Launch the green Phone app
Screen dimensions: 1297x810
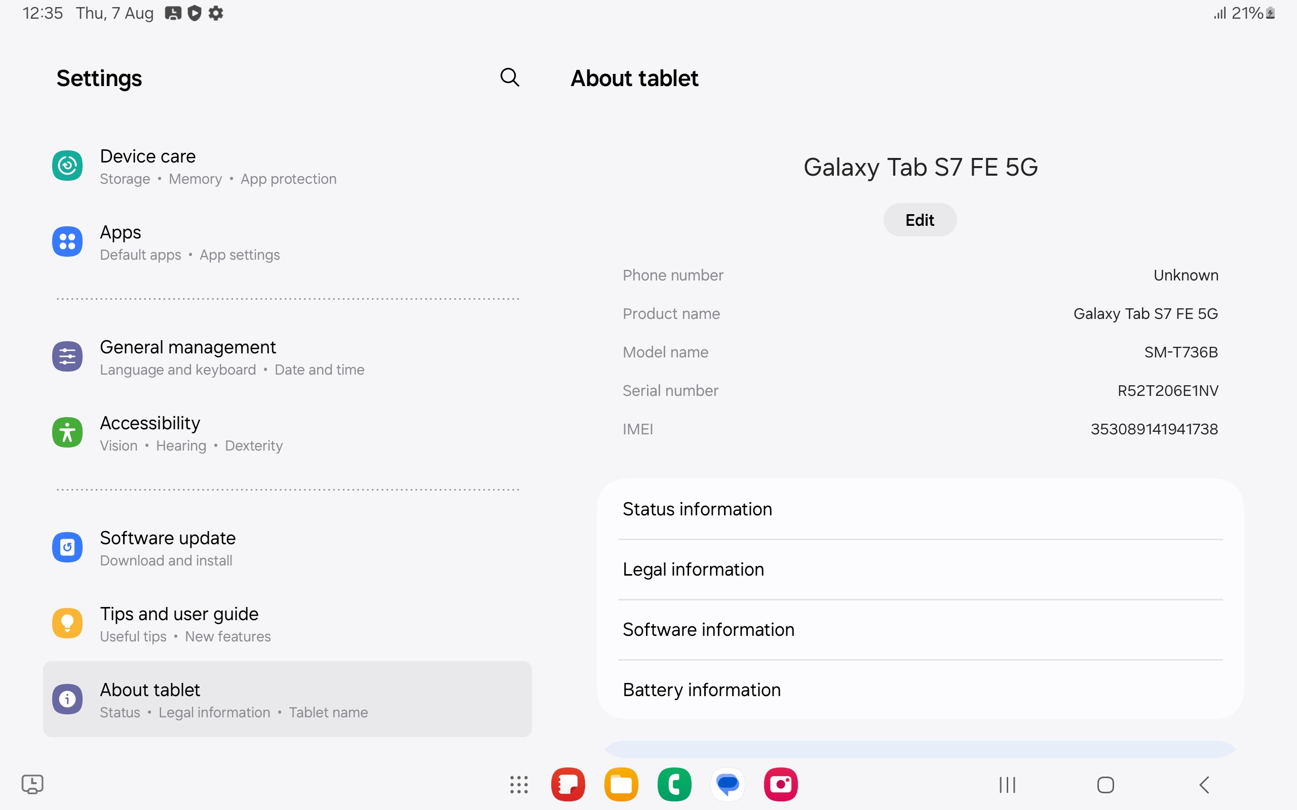(x=674, y=785)
